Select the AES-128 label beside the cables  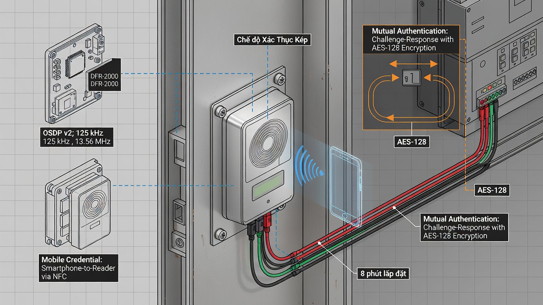[492, 190]
